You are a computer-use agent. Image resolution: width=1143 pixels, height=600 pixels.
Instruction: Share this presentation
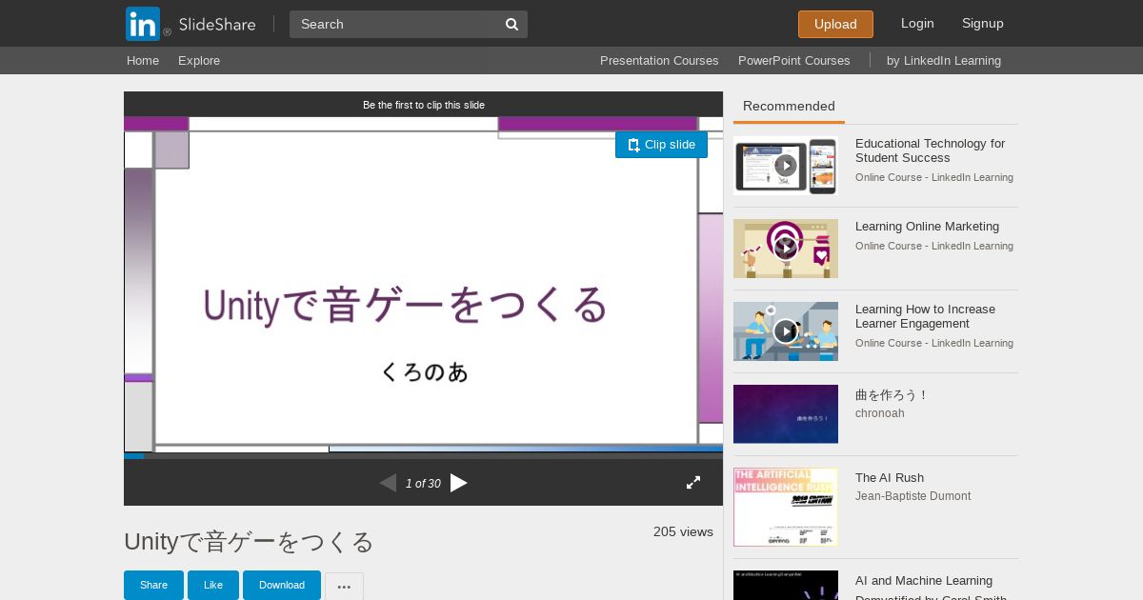click(153, 585)
